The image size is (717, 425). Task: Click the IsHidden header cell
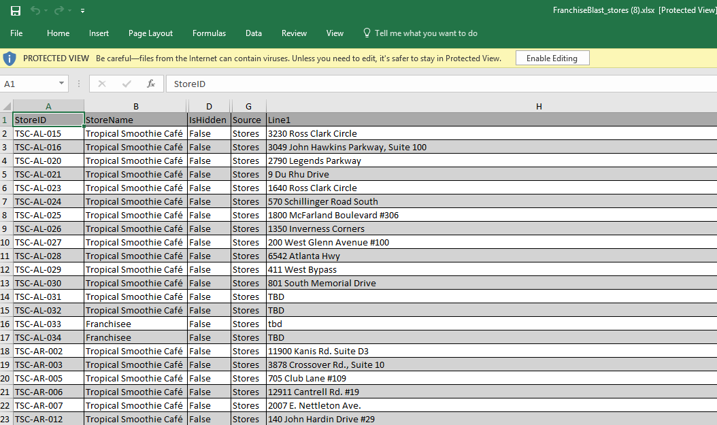tap(209, 120)
